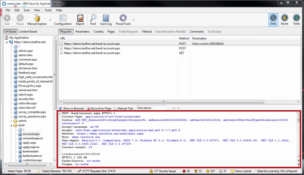The height and width of the screenshot is (175, 304).
Task: Collapse the bank folder in tree
Action: (12, 125)
